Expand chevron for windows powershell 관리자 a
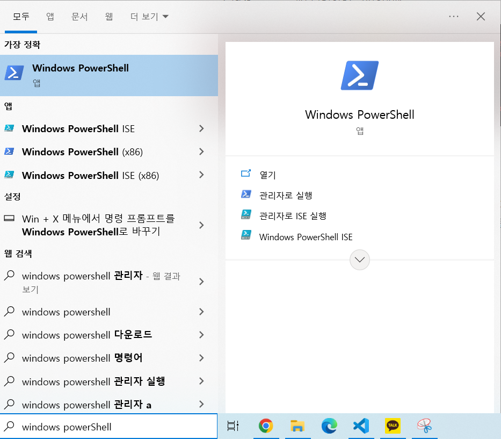 point(201,404)
